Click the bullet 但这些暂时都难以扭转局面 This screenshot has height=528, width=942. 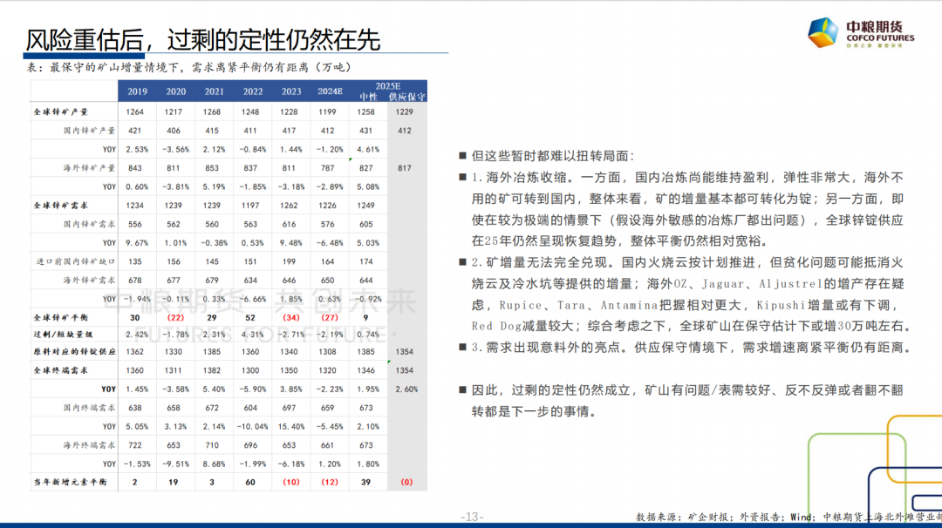pyautogui.click(x=553, y=156)
